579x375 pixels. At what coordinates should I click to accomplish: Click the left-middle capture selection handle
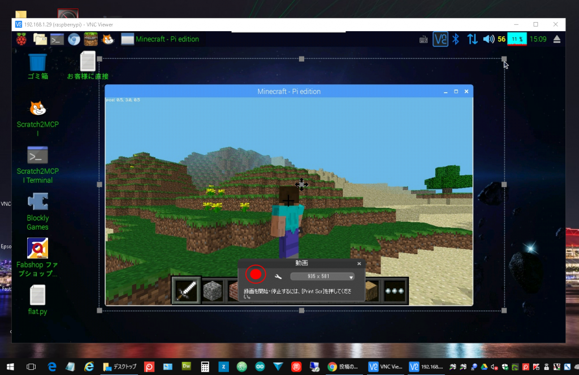pyautogui.click(x=100, y=184)
